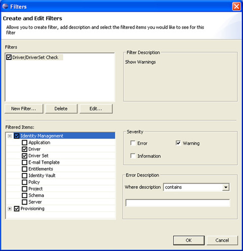
Task: Click the Identity Vault tree label
Action: [42, 175]
